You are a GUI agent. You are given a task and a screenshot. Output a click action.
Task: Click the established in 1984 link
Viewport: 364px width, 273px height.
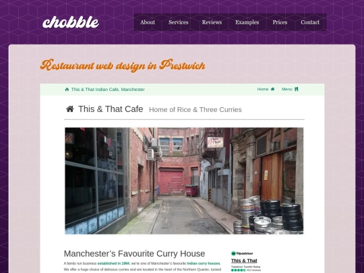113,264
